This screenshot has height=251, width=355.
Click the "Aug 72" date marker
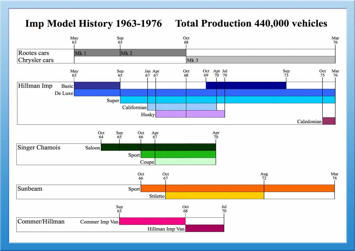(264, 176)
